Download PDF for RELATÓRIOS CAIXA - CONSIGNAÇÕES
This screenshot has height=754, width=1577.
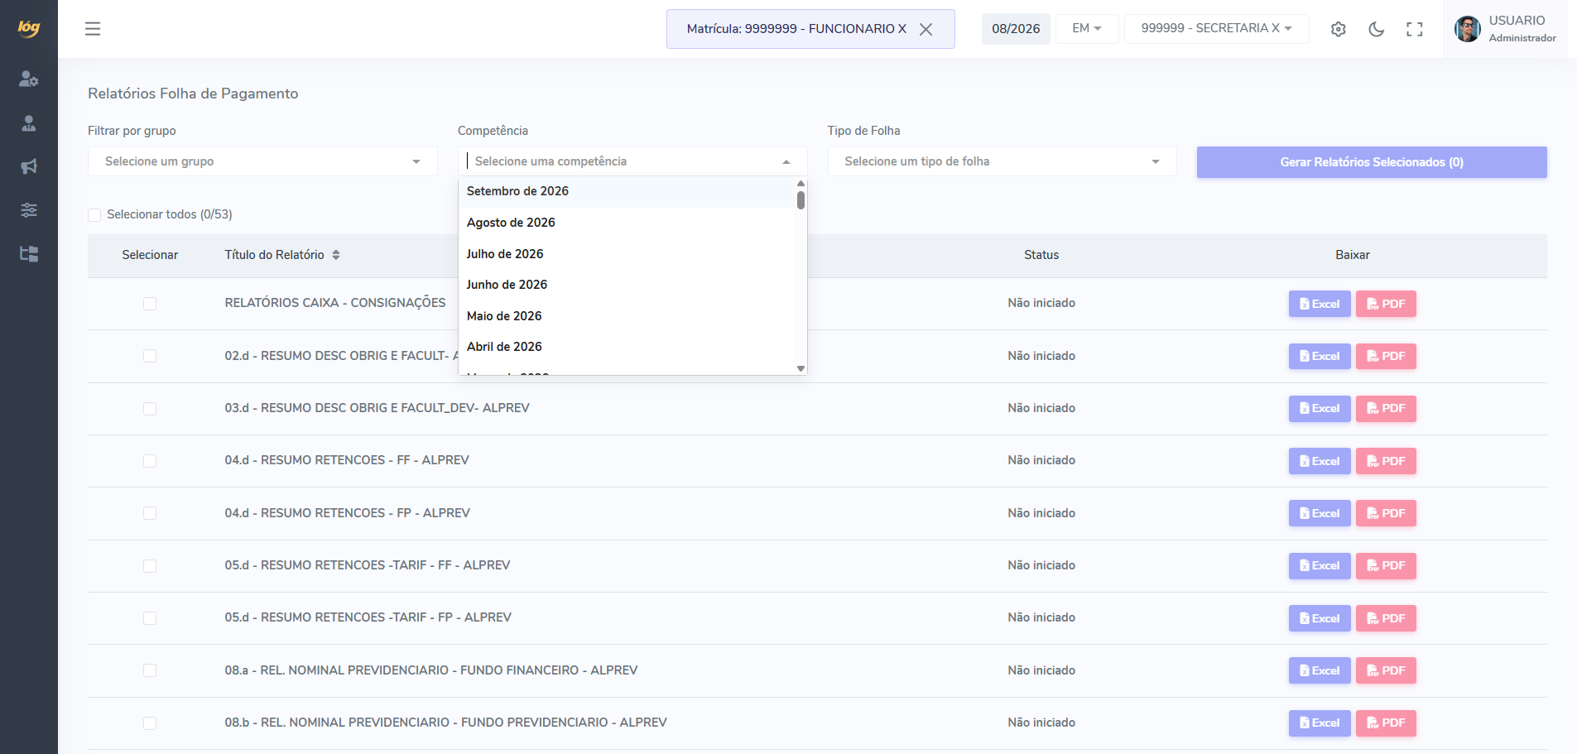point(1386,304)
